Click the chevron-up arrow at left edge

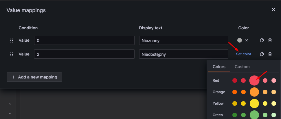(10, 114)
